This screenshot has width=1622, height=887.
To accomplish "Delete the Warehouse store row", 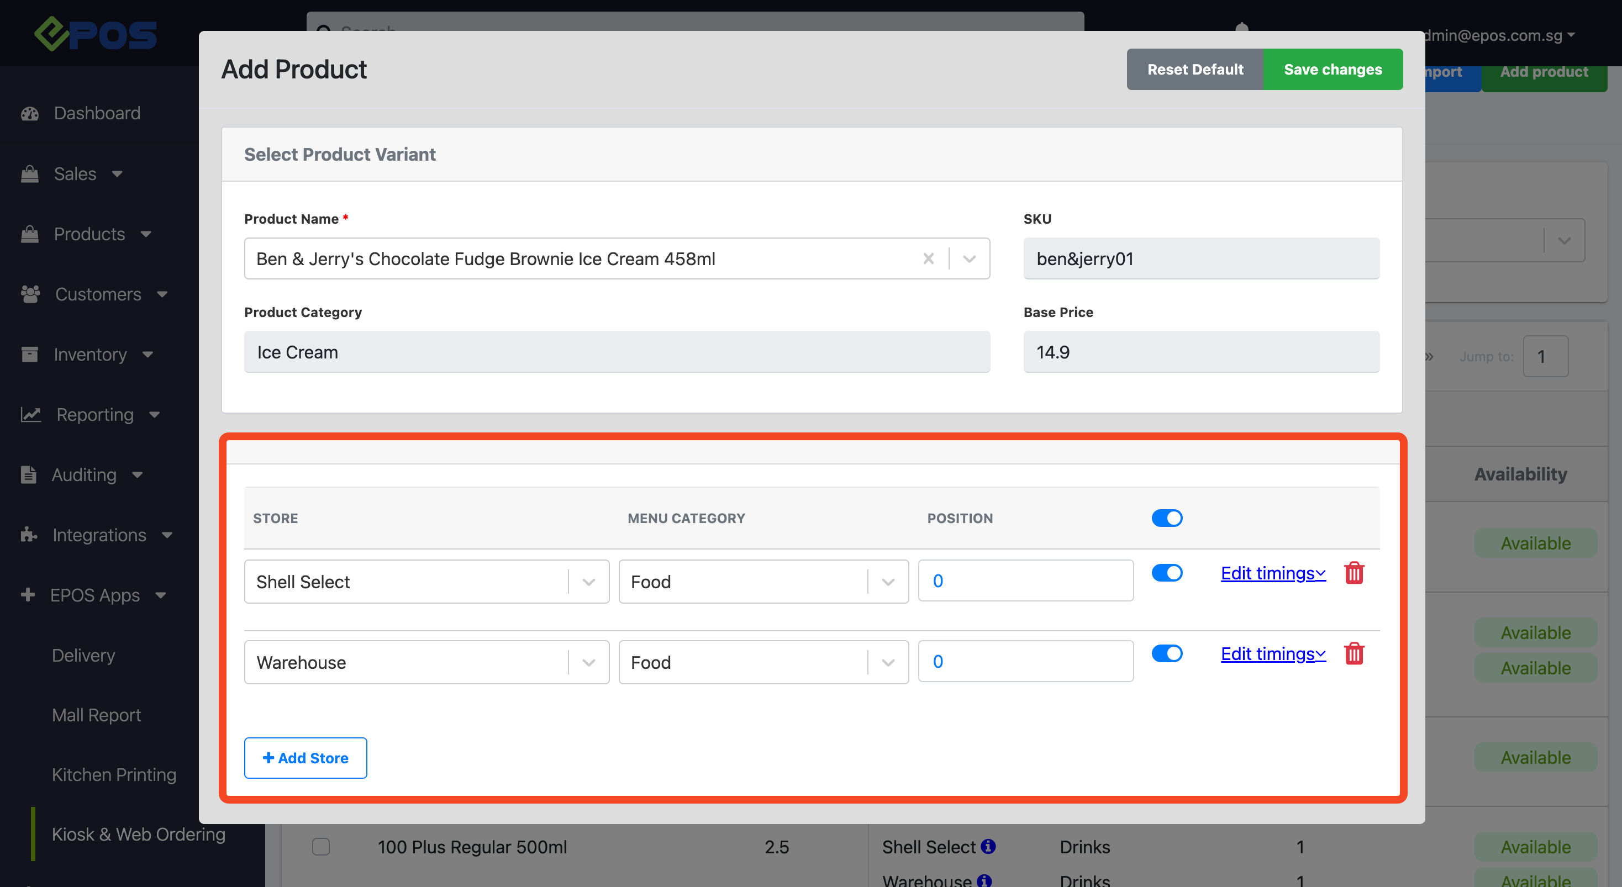I will [1355, 653].
